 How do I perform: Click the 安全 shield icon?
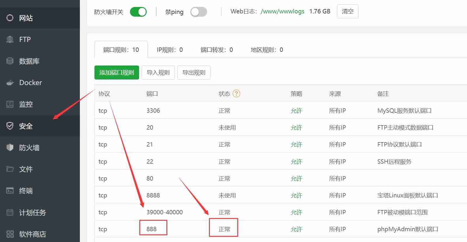10,126
